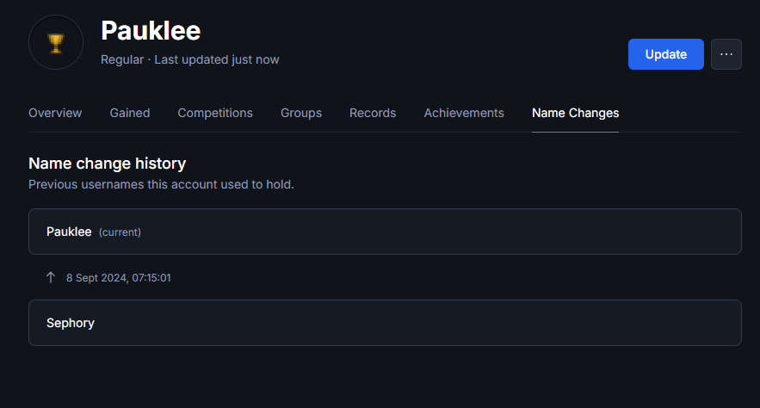Click the Regular account type label
The image size is (760, 408).
click(122, 59)
